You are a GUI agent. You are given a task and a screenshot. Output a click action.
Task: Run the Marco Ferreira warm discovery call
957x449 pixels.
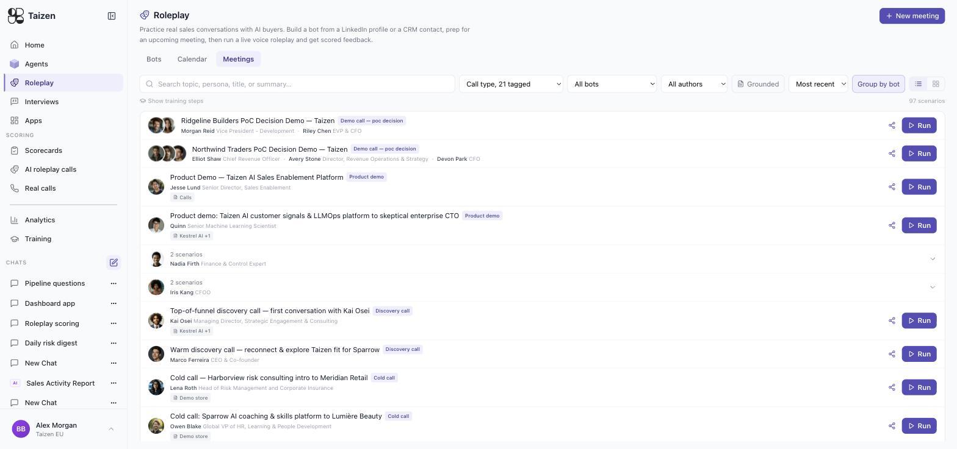(919, 354)
